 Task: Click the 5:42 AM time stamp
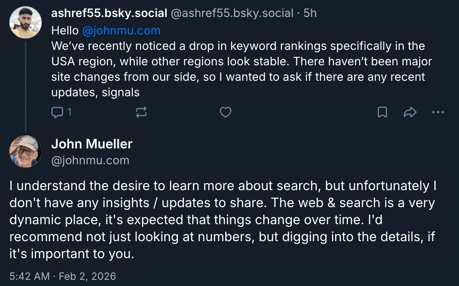(x=30, y=276)
